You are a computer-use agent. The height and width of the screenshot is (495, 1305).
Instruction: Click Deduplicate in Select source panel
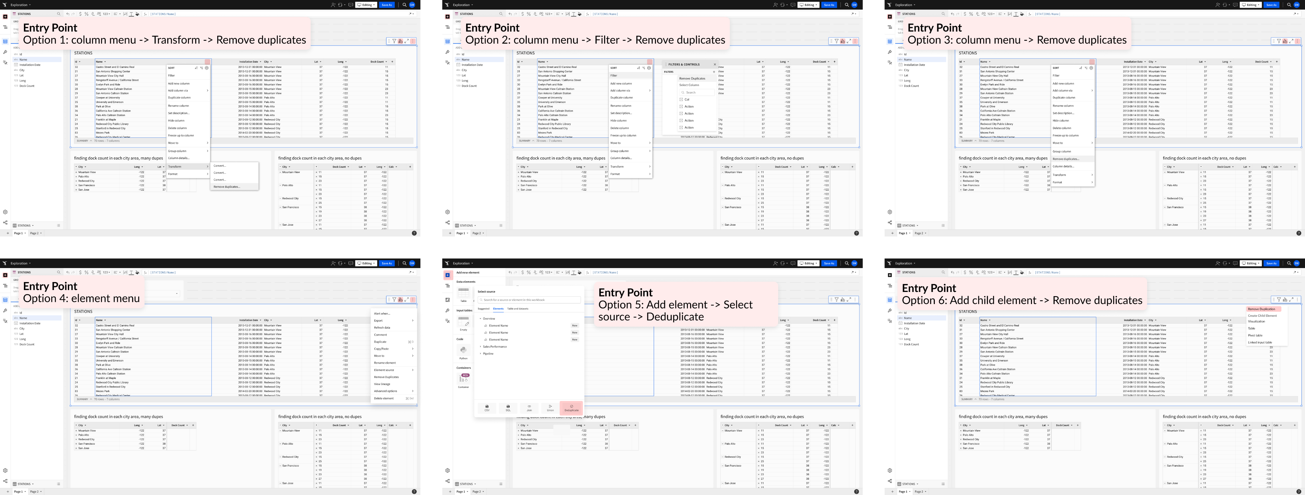(571, 408)
